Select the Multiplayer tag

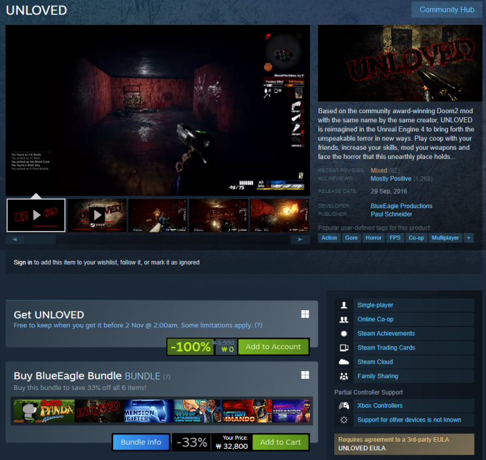coord(445,238)
